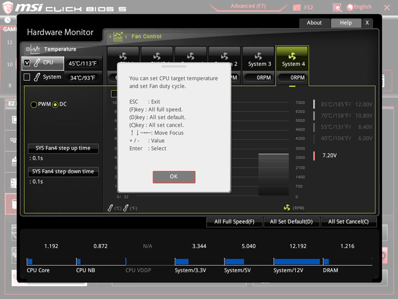Click the 70°C/158°F 10.80V marker
The width and height of the screenshot is (398, 299).
click(x=314, y=116)
